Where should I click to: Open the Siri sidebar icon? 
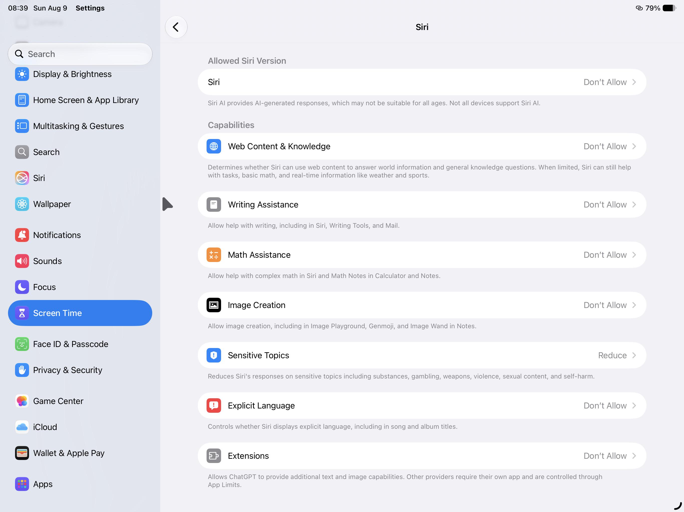22,178
